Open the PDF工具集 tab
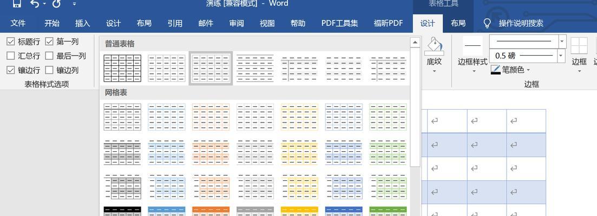The width and height of the screenshot is (597, 216). tap(339, 24)
